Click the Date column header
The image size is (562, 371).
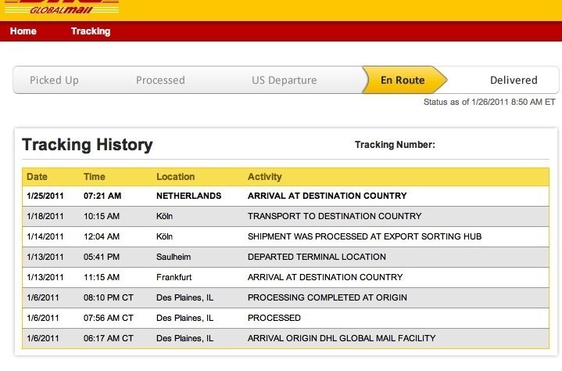37,177
